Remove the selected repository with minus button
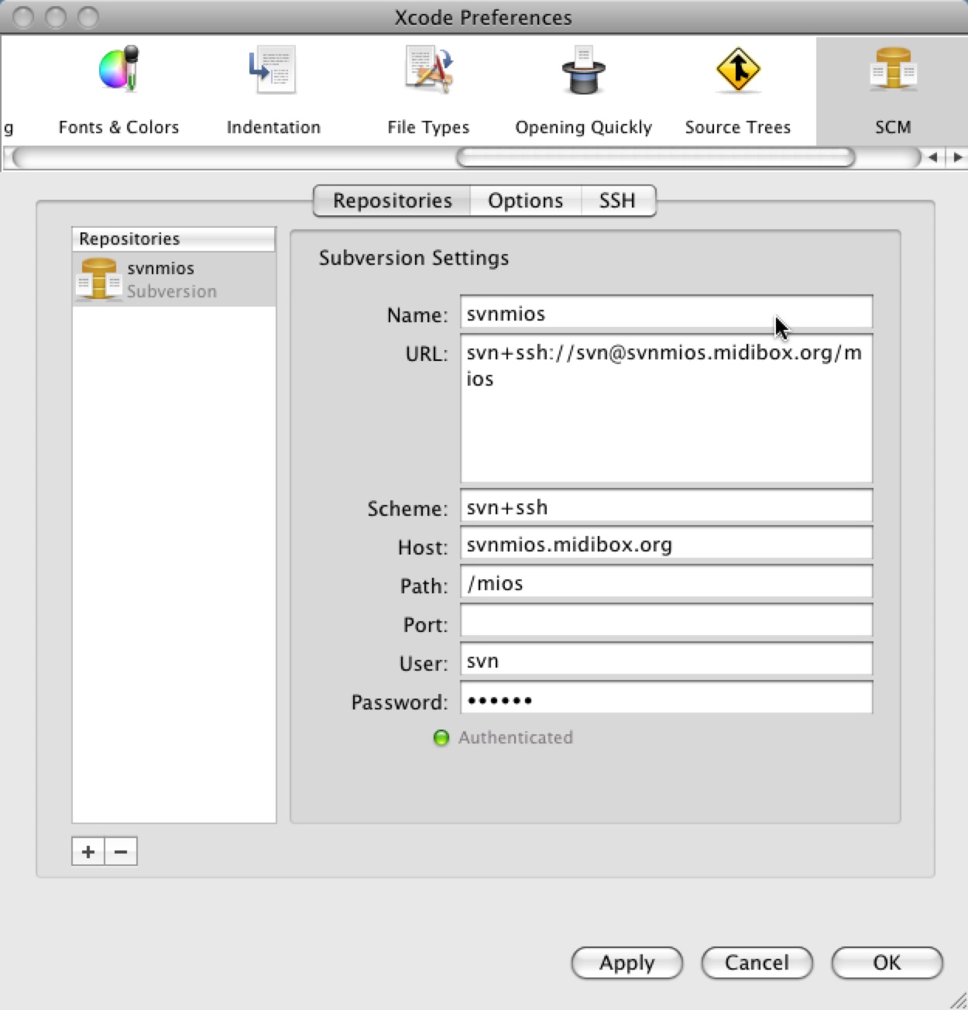 (x=121, y=851)
